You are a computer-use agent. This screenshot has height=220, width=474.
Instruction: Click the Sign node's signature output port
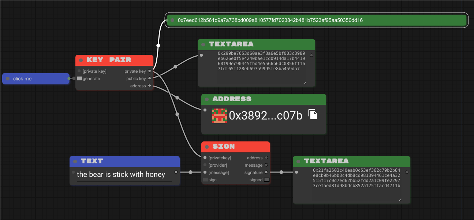[x=266, y=172]
